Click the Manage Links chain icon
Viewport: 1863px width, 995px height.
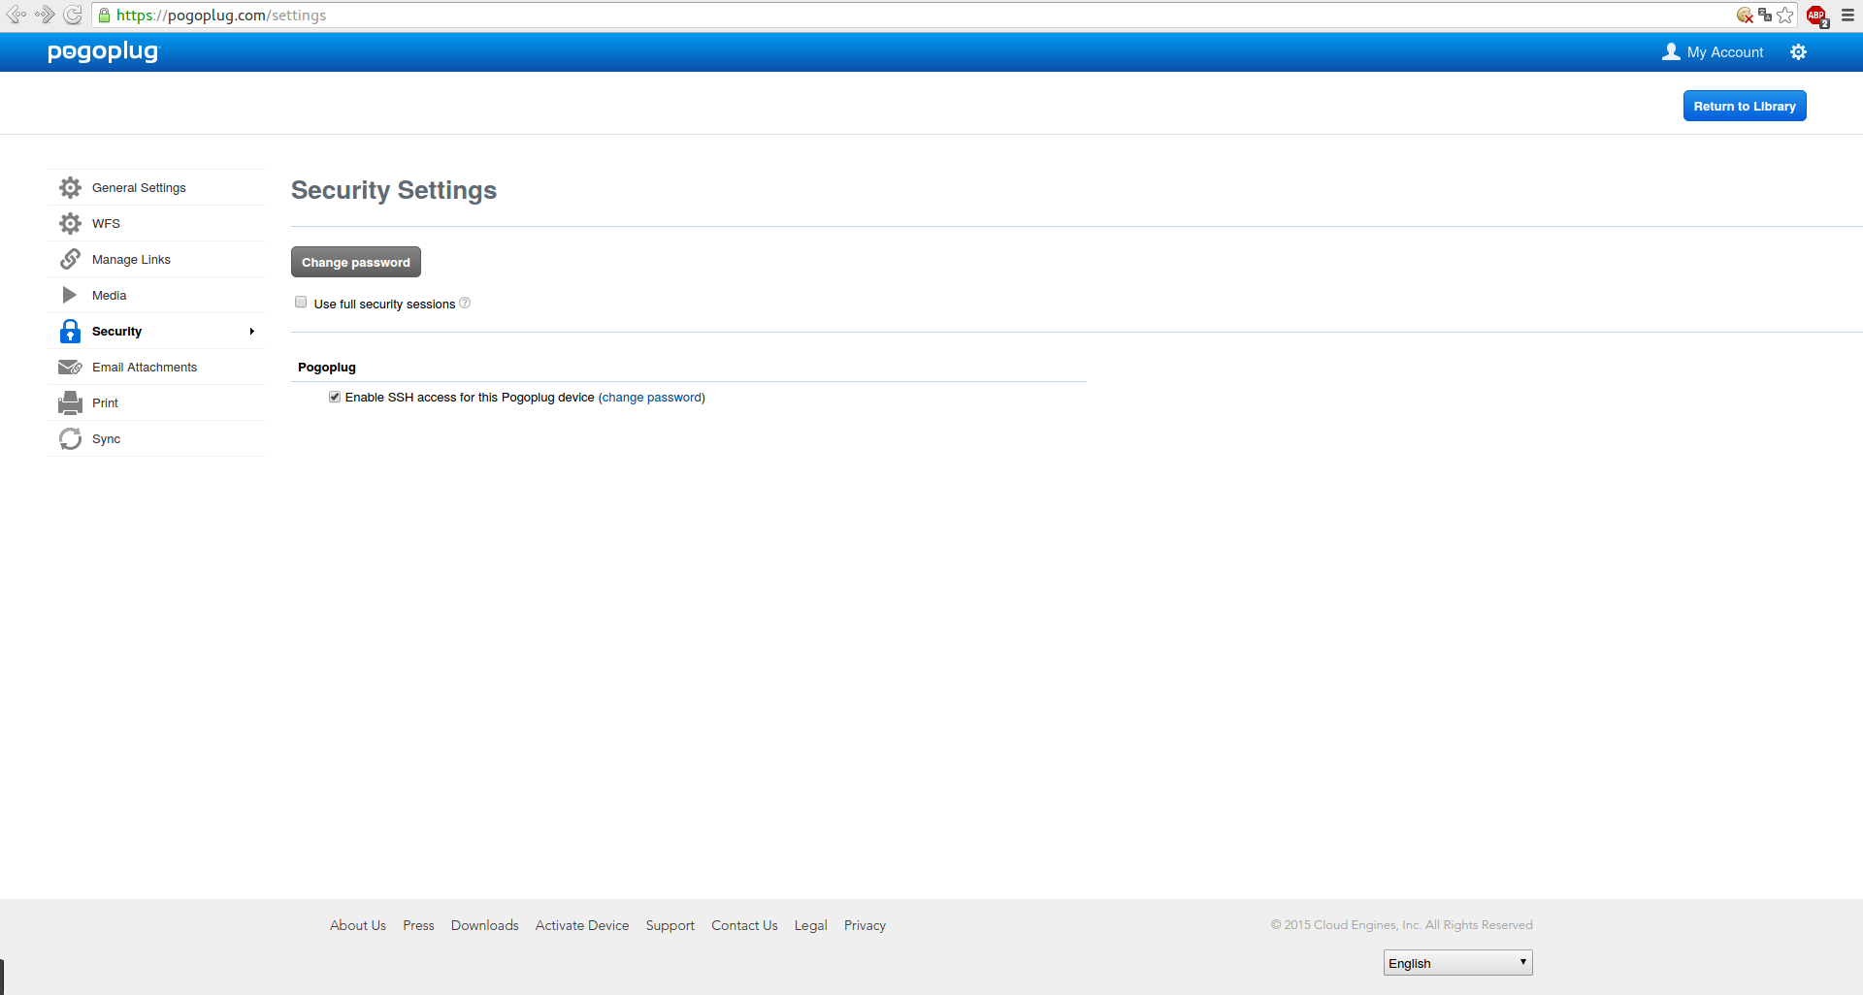(x=70, y=259)
